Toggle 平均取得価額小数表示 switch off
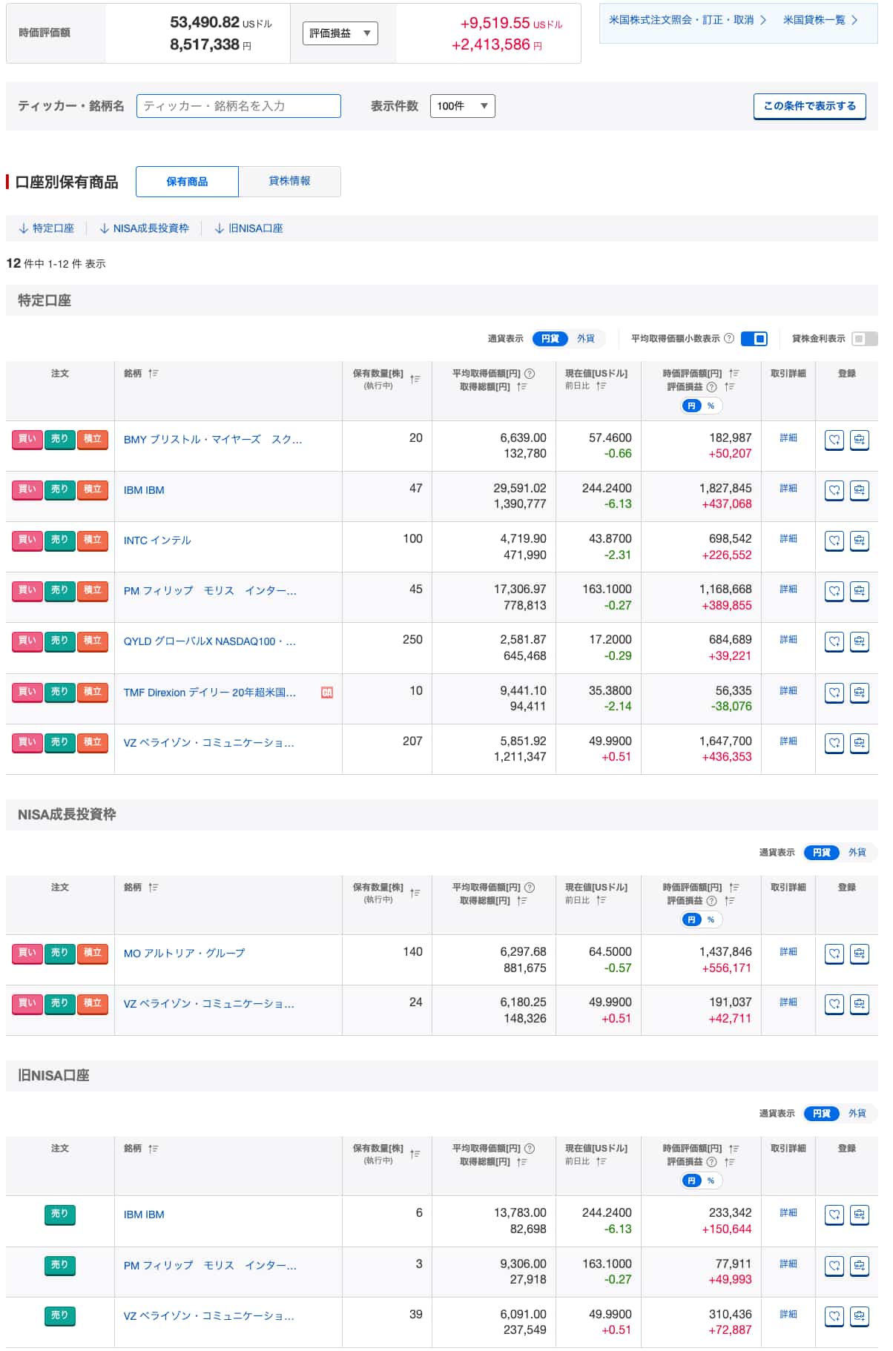 (754, 339)
